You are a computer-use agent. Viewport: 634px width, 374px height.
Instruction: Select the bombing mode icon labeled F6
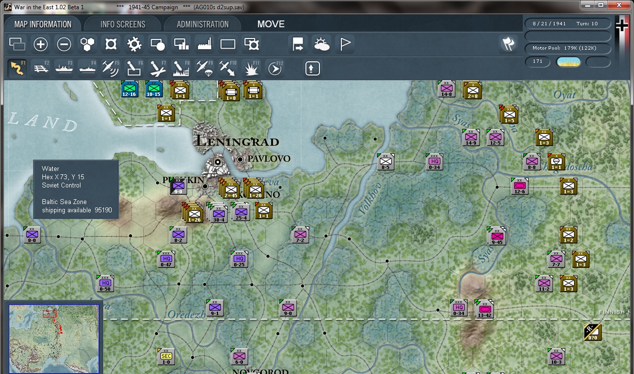click(x=134, y=68)
